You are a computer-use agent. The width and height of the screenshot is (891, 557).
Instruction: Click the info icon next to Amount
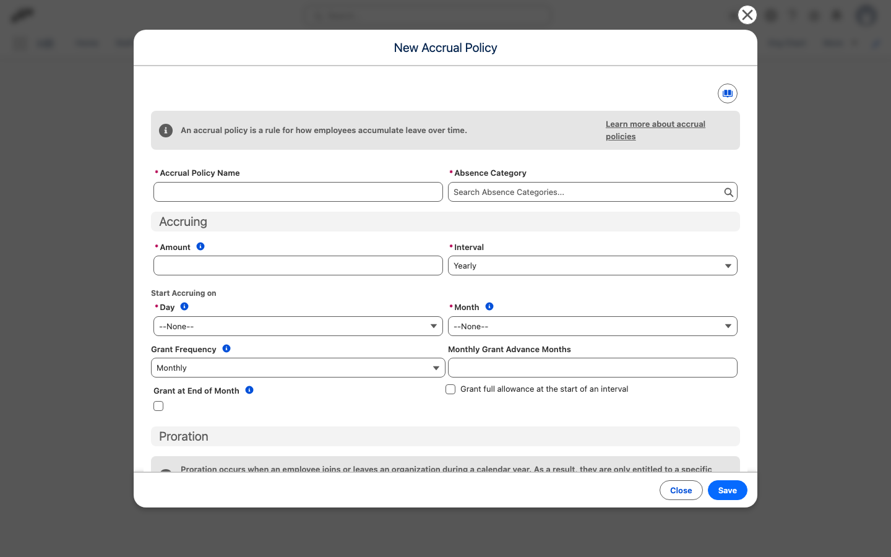(200, 246)
